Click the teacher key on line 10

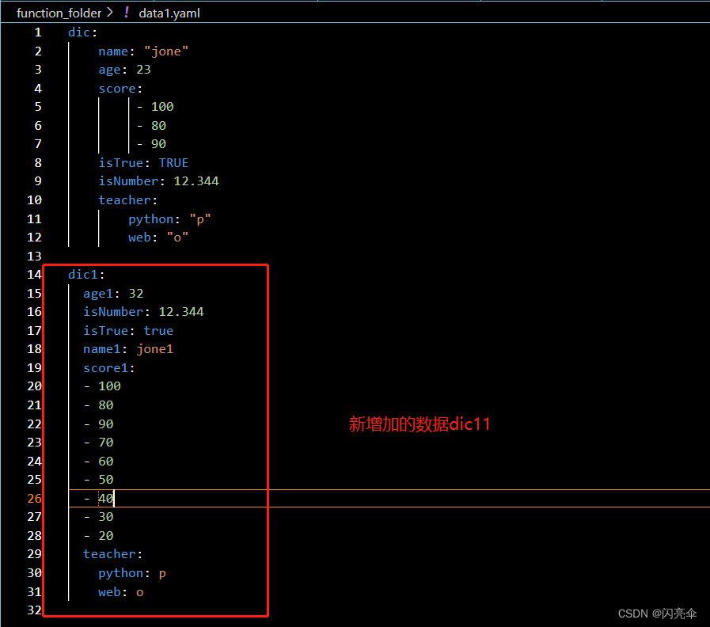[125, 199]
